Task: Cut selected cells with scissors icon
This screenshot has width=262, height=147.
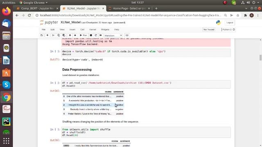Action: pyautogui.click(x=53, y=36)
